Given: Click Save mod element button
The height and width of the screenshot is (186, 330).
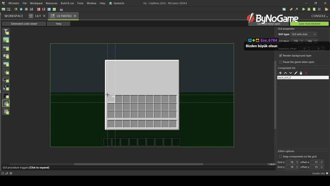Looking at the screenshot, I should click(x=309, y=24).
